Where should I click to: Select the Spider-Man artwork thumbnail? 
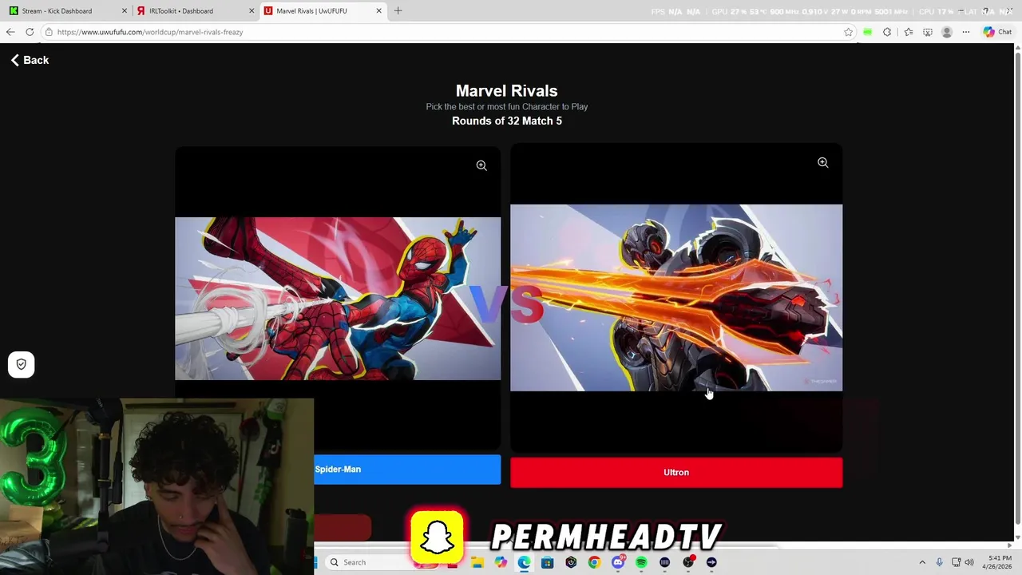pos(338,299)
